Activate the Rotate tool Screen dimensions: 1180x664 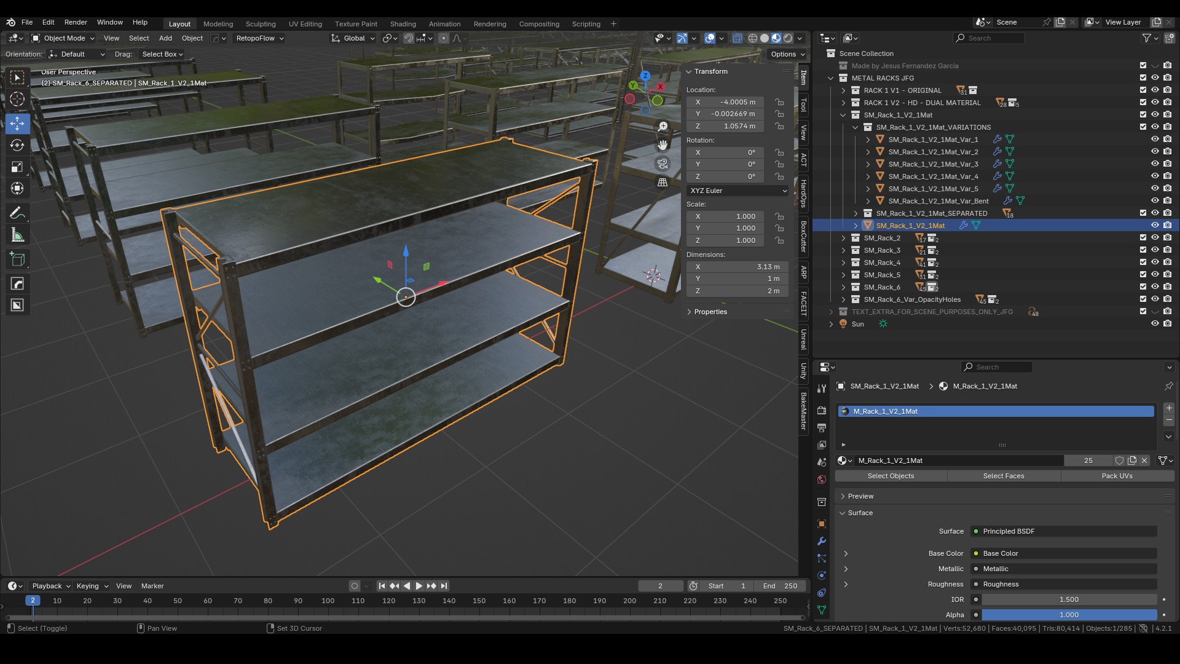point(17,145)
